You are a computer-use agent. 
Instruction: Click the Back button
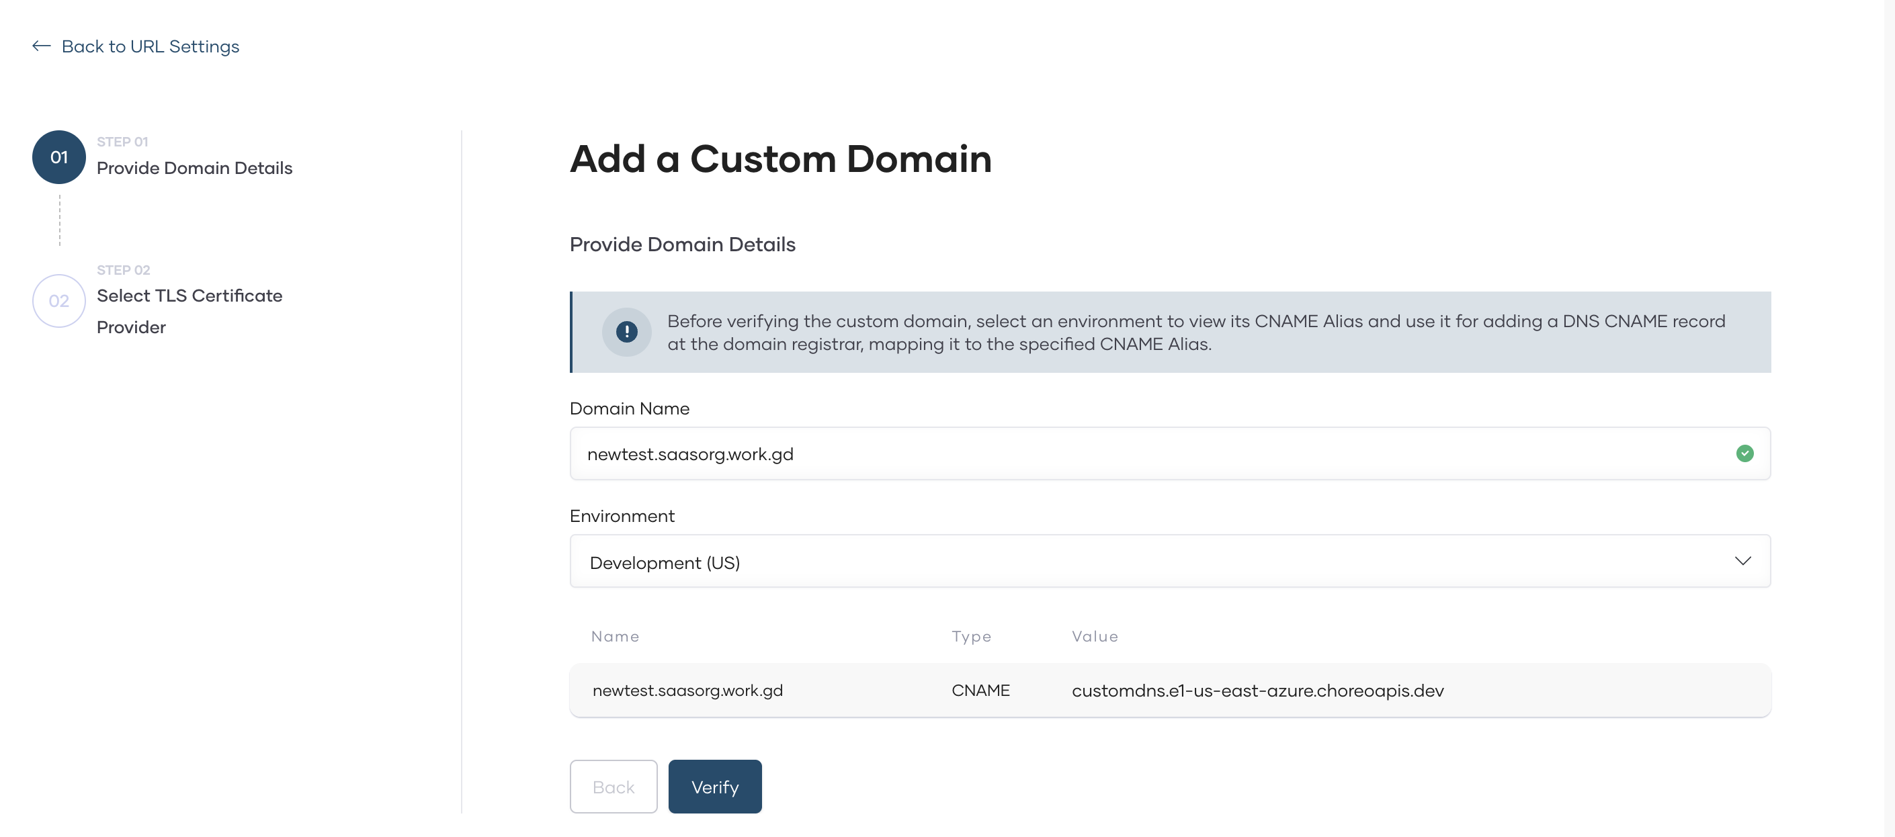[613, 786]
